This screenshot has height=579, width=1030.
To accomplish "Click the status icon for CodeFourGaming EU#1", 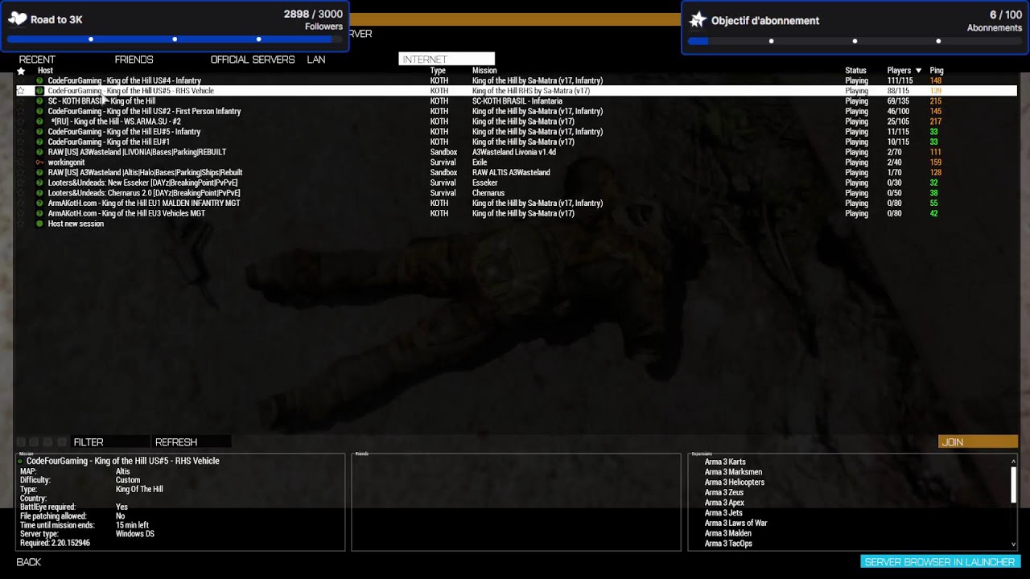I will pos(39,142).
